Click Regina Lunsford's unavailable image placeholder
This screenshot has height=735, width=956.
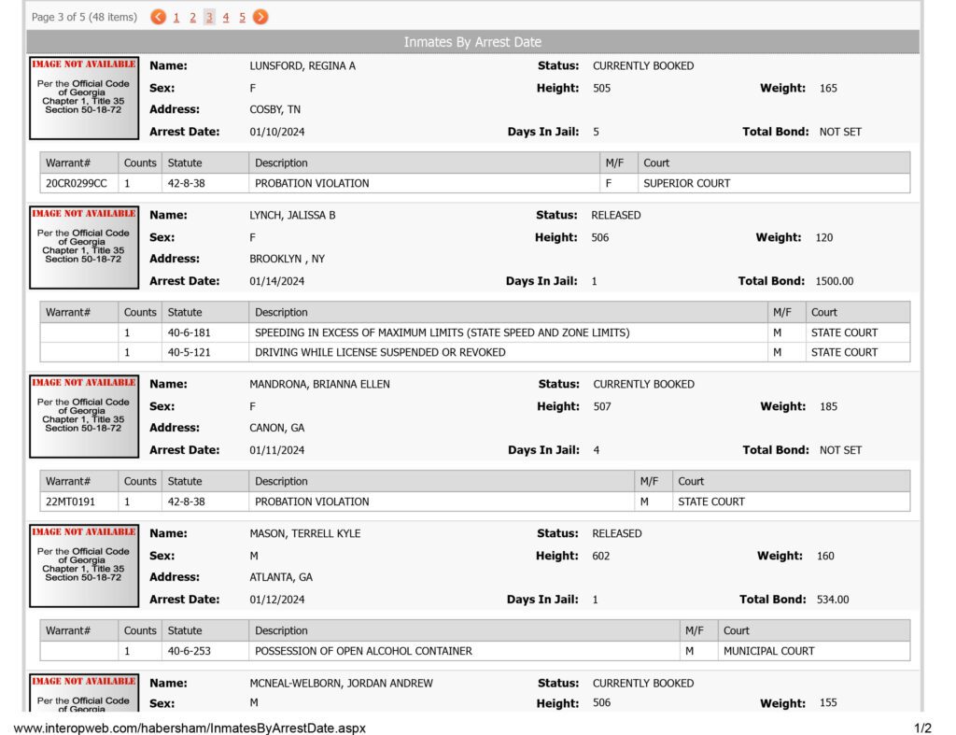click(x=84, y=98)
